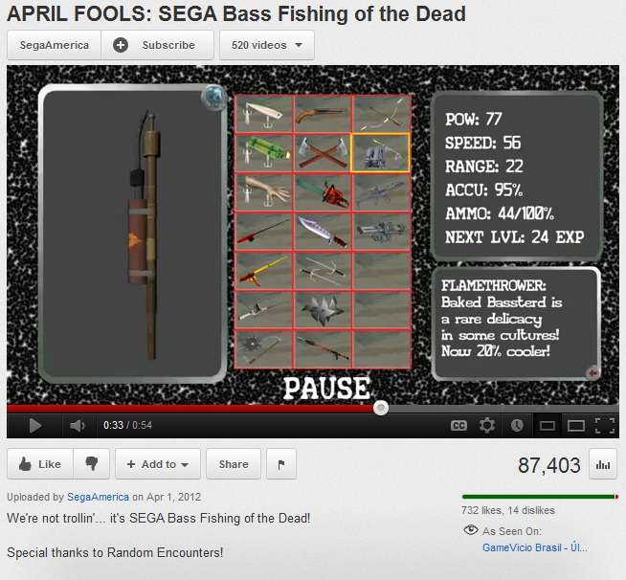Subscribe to SegaAmerica channel
The width and height of the screenshot is (626, 580).
pos(157,45)
